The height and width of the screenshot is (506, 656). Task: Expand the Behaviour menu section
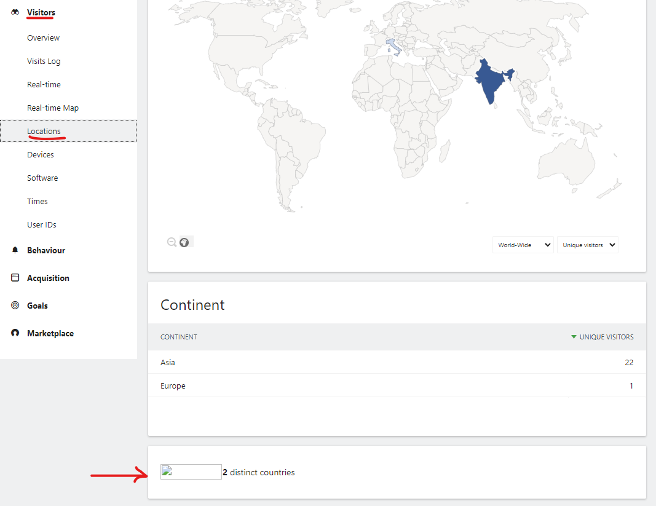(46, 250)
